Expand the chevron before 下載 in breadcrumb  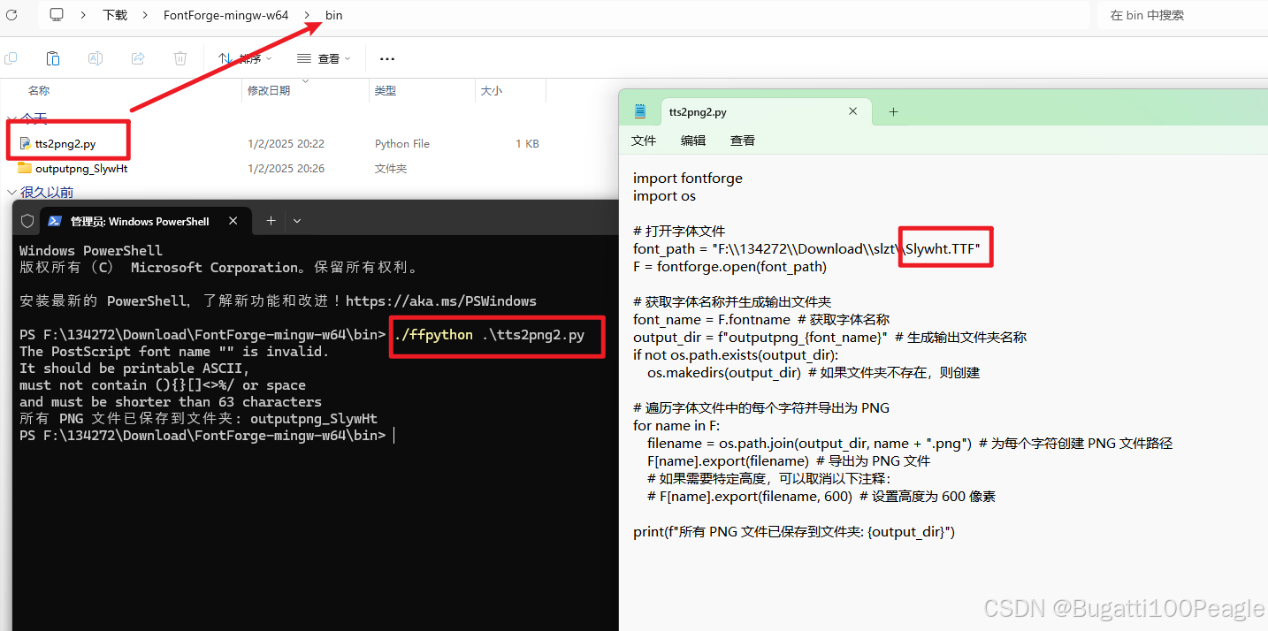pyautogui.click(x=83, y=15)
